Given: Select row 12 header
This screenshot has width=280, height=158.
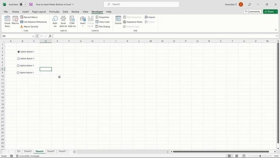Looking at the screenshot, I should coord(3,83).
